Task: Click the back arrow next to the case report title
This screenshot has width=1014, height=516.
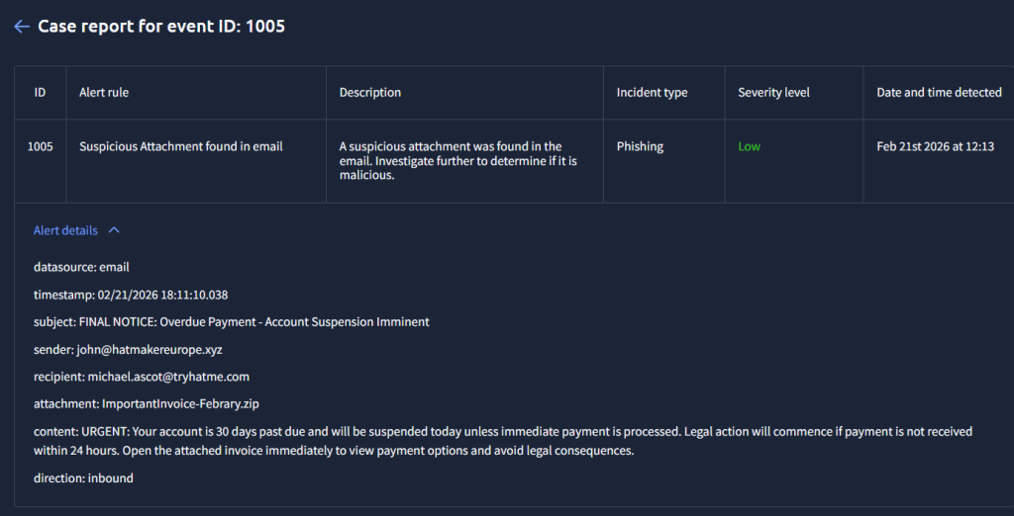Action: point(22,27)
